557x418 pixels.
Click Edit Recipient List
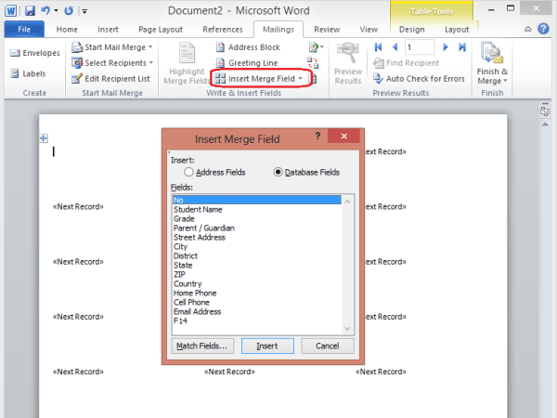(x=110, y=79)
